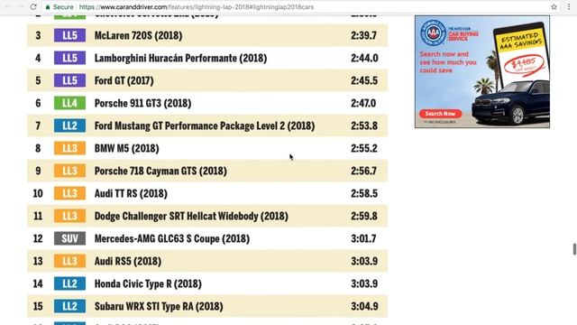Image resolution: width=577 pixels, height=325 pixels.
Task: Click lap time 2:47.0 for Porsche 911
Action: (363, 103)
